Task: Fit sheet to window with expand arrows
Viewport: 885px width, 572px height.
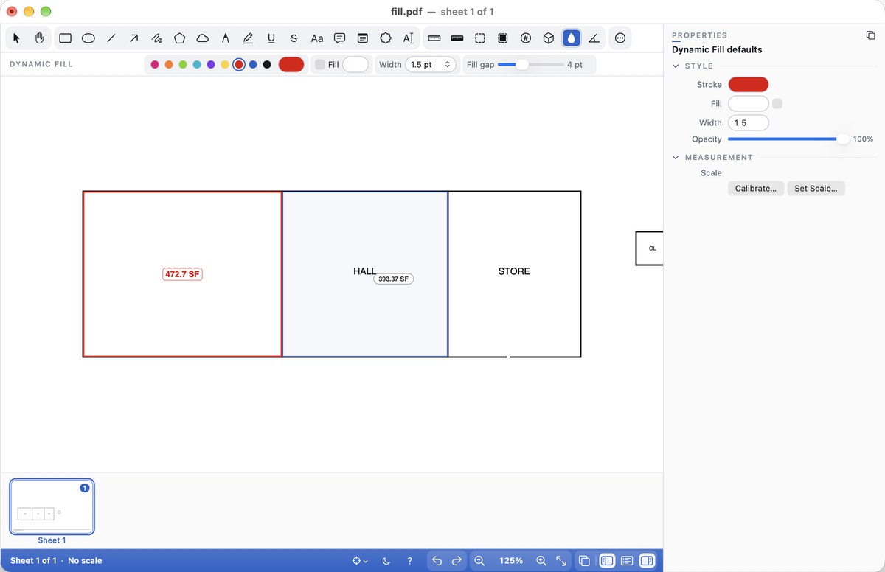Action: point(561,561)
